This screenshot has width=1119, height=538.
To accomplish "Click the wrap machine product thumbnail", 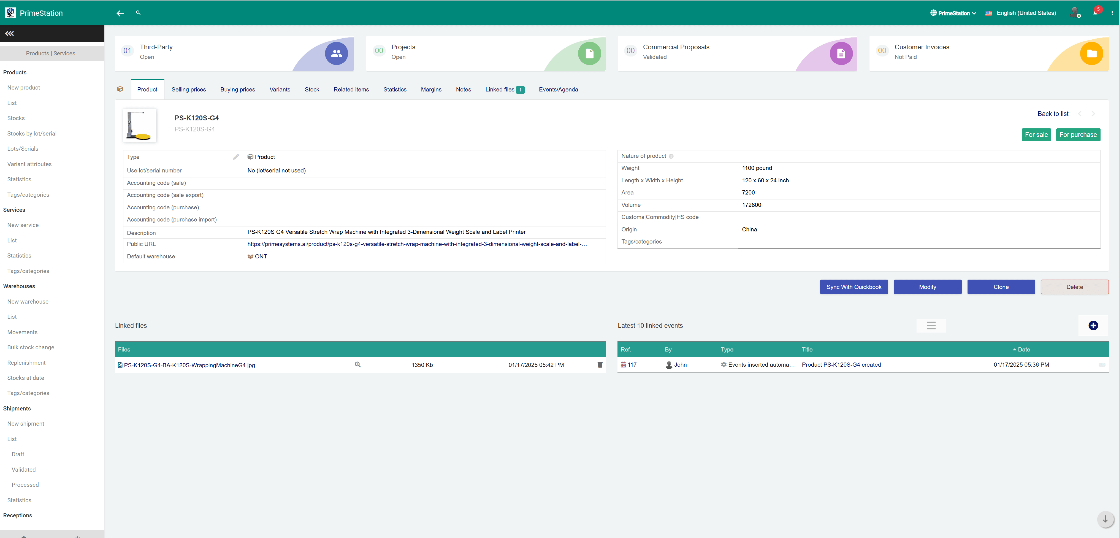I will tap(139, 125).
